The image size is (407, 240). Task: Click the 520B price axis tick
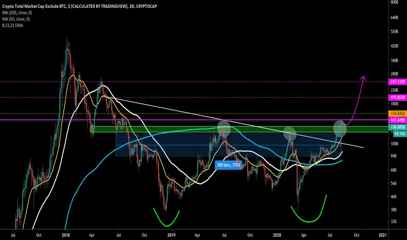(x=394, y=31)
